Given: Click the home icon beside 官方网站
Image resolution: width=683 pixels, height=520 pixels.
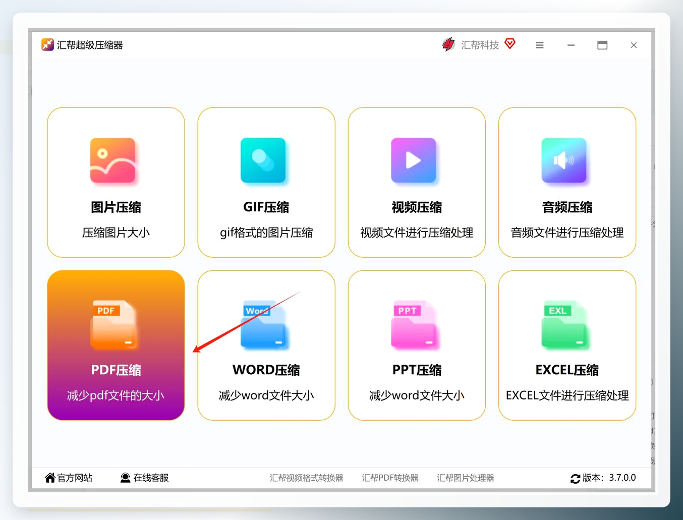Looking at the screenshot, I should tap(50, 478).
